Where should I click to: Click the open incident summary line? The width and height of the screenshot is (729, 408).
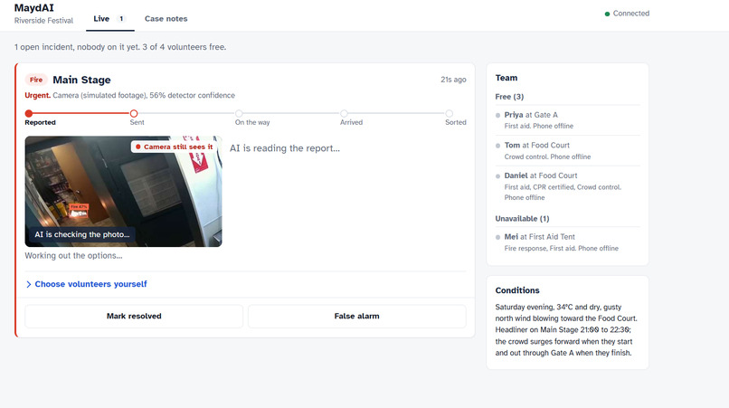[x=120, y=47]
